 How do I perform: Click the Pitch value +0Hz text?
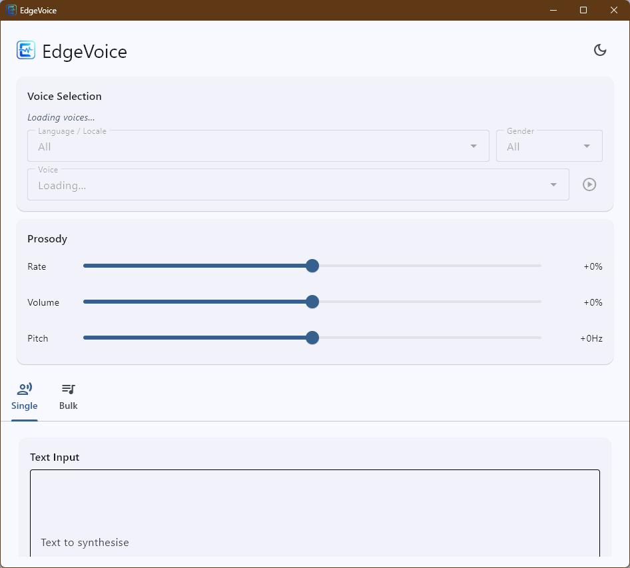click(x=591, y=339)
